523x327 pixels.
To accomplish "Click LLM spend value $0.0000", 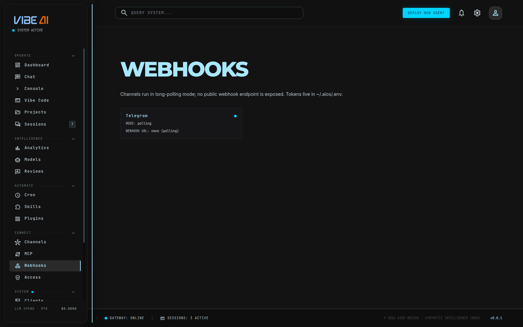I will [x=69, y=309].
